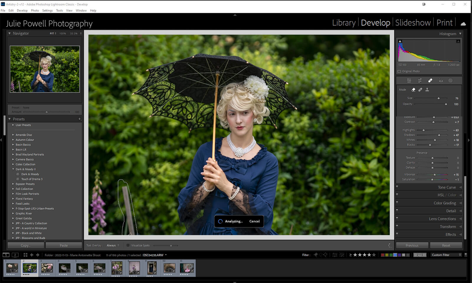Enable the Visualize Spots checkbox
This screenshot has width=472, height=283.
[x=128, y=245]
